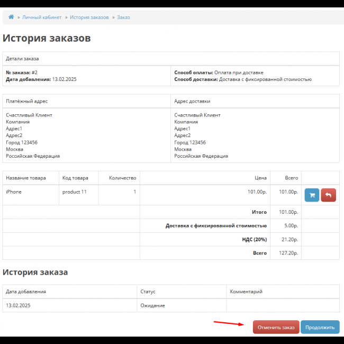Viewport: 344px width, 344px height.
Task: Click the blue Продолжить button
Action: [x=320, y=327]
